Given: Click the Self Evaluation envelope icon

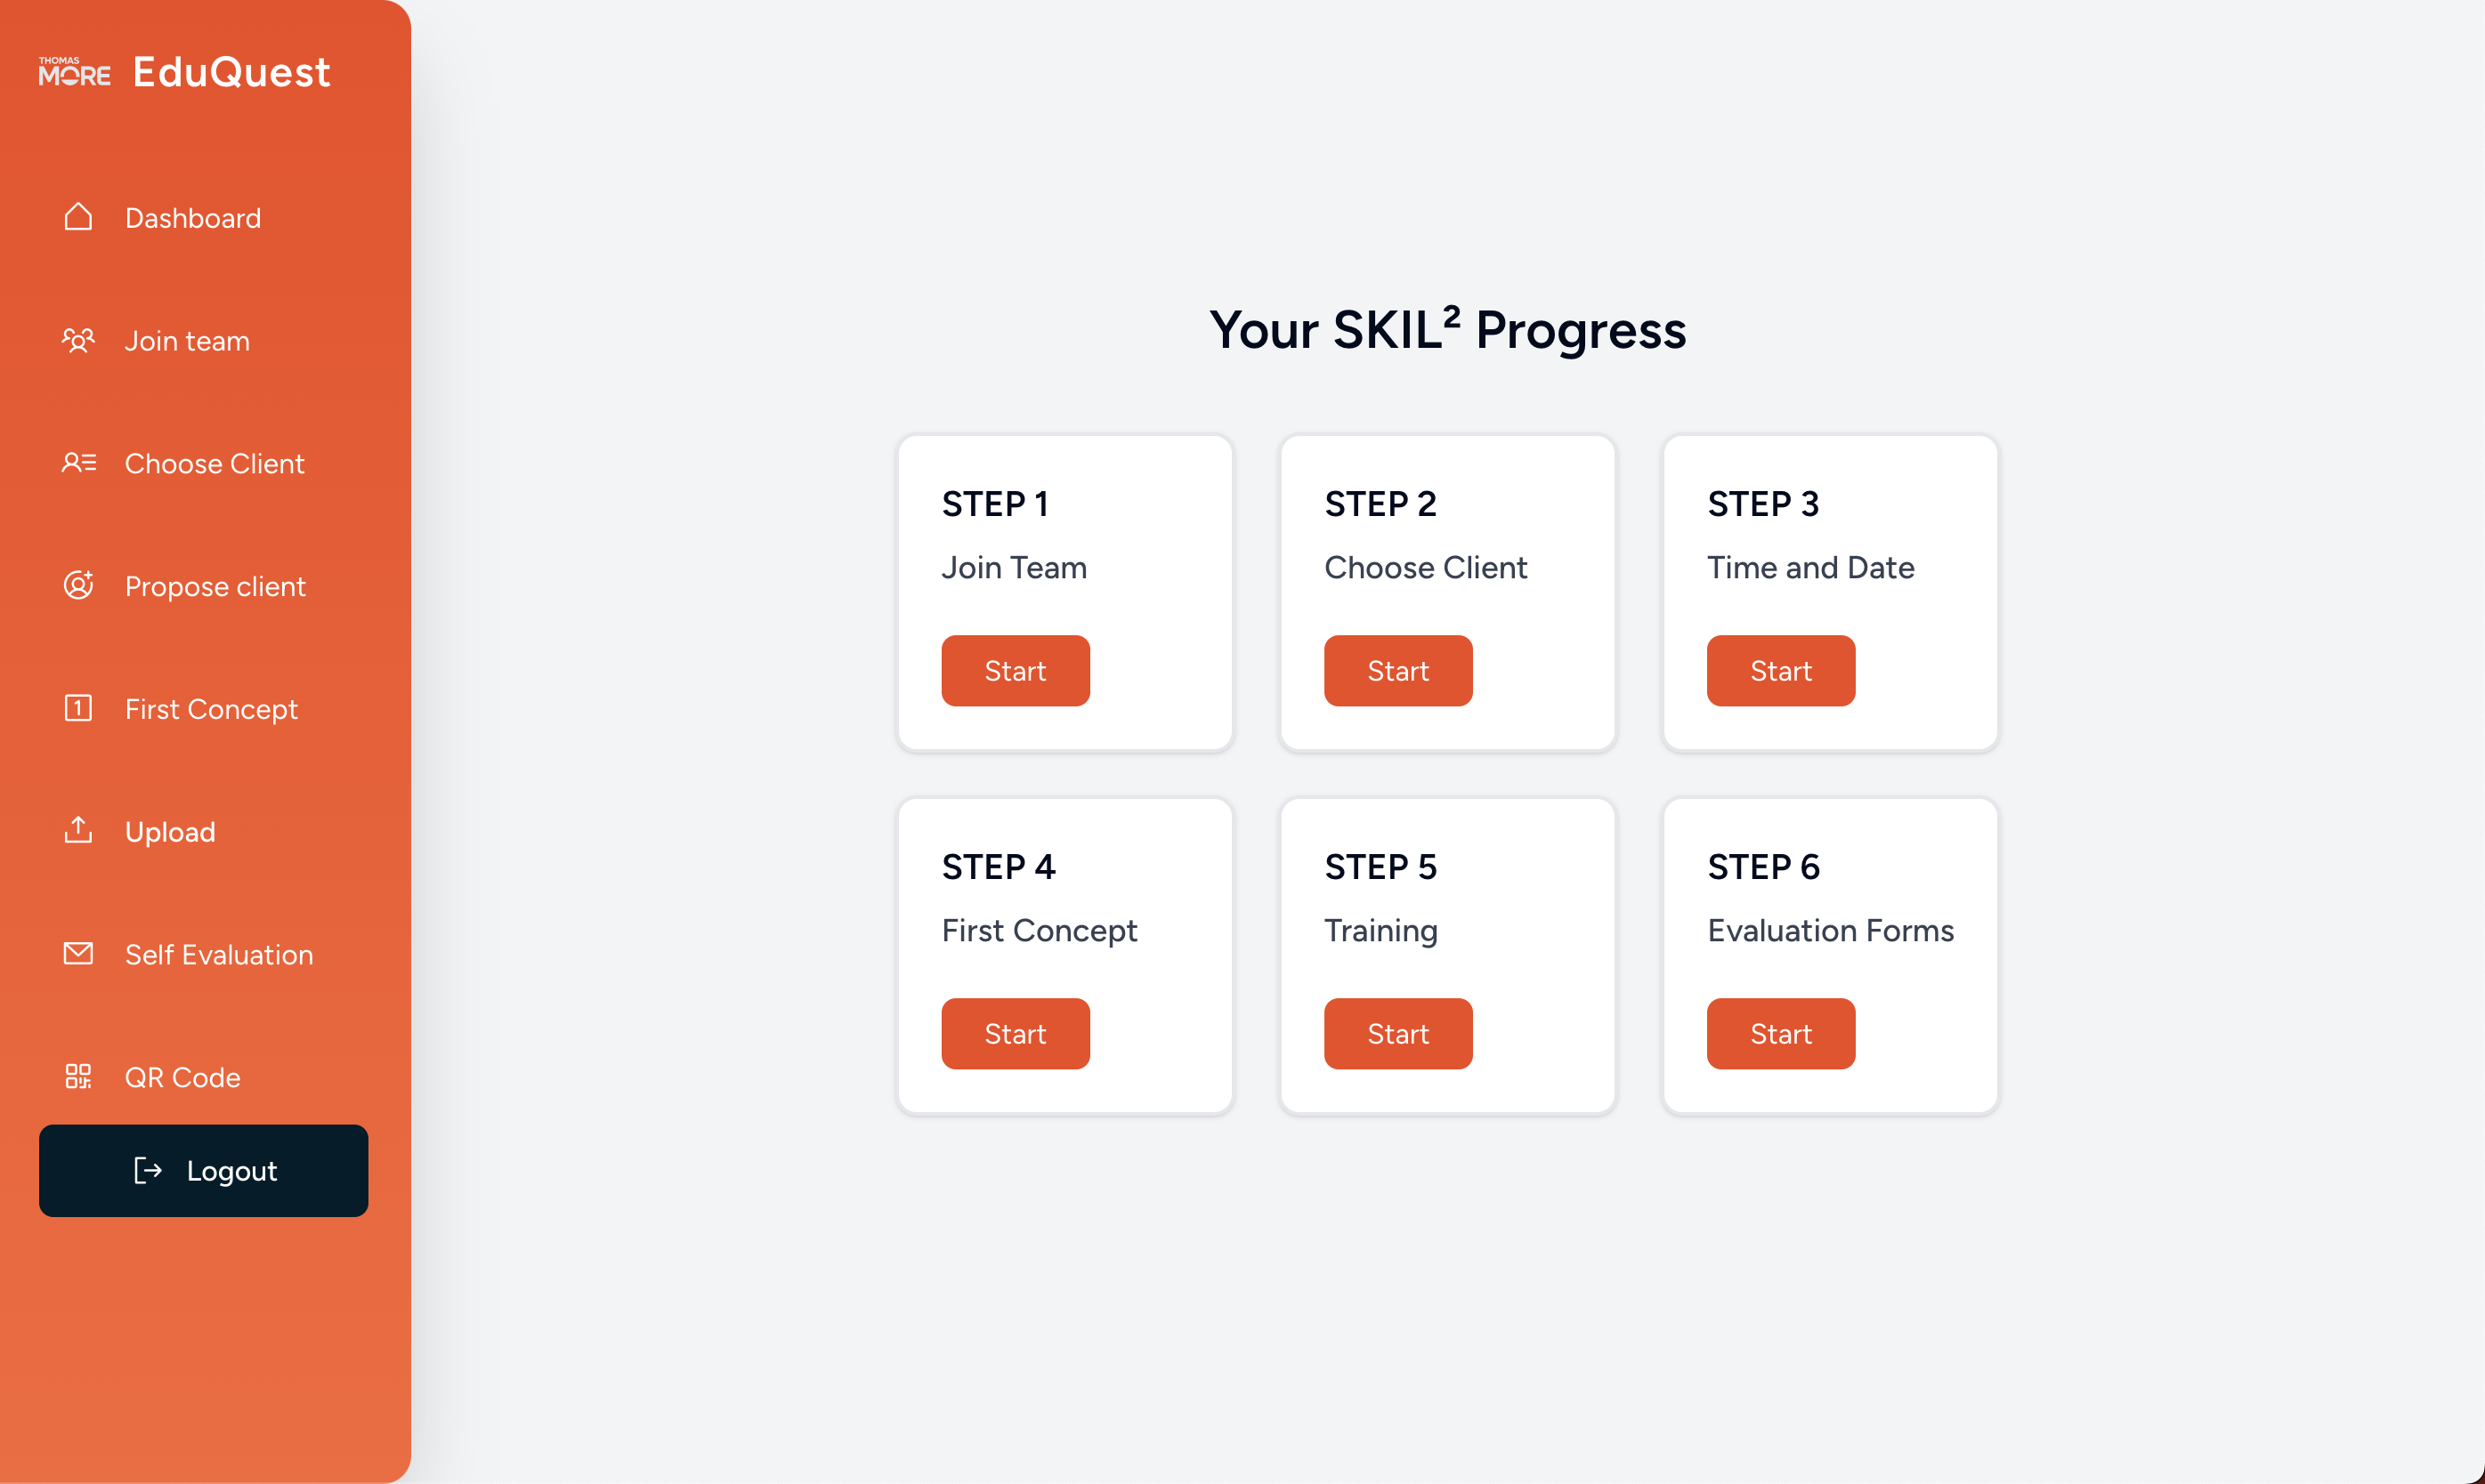Looking at the screenshot, I should [78, 954].
